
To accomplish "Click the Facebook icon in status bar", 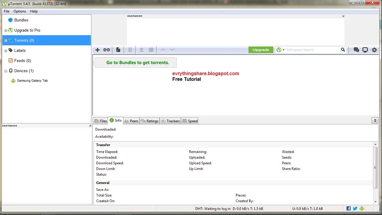I will (349, 208).
